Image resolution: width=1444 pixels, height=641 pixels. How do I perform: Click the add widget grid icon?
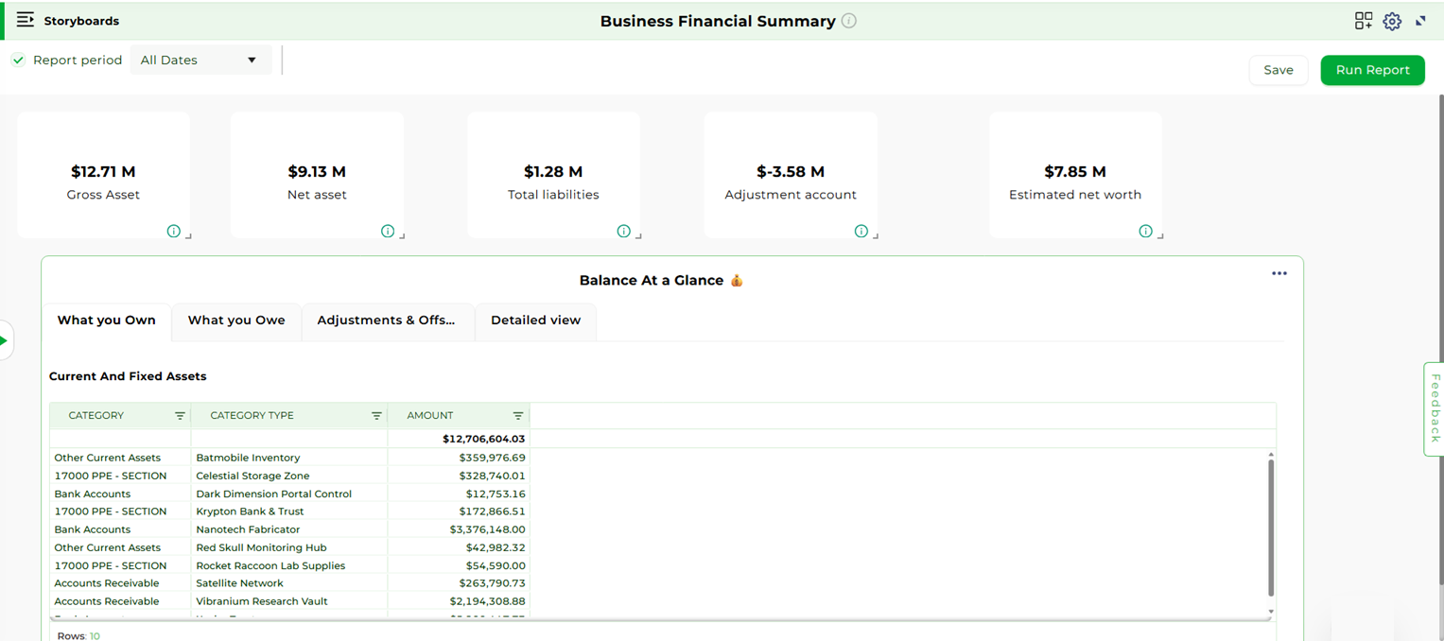point(1363,21)
